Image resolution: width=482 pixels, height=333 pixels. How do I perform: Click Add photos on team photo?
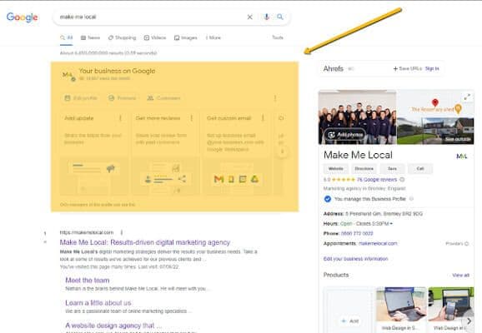point(345,135)
